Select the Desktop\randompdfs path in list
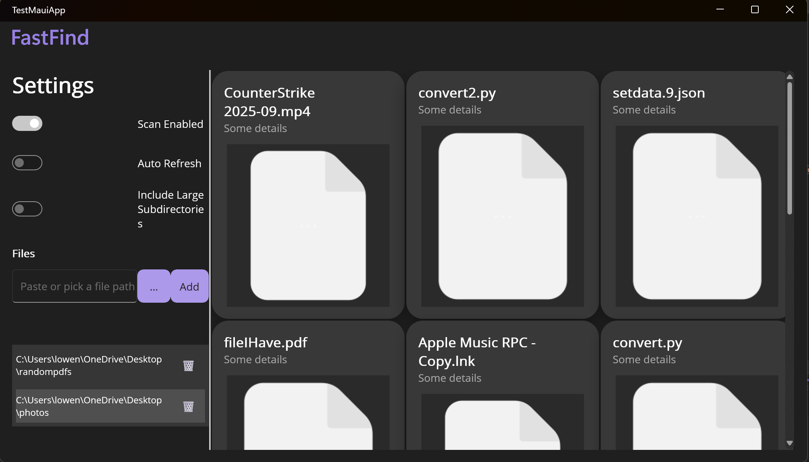This screenshot has height=462, width=809. tap(89, 366)
